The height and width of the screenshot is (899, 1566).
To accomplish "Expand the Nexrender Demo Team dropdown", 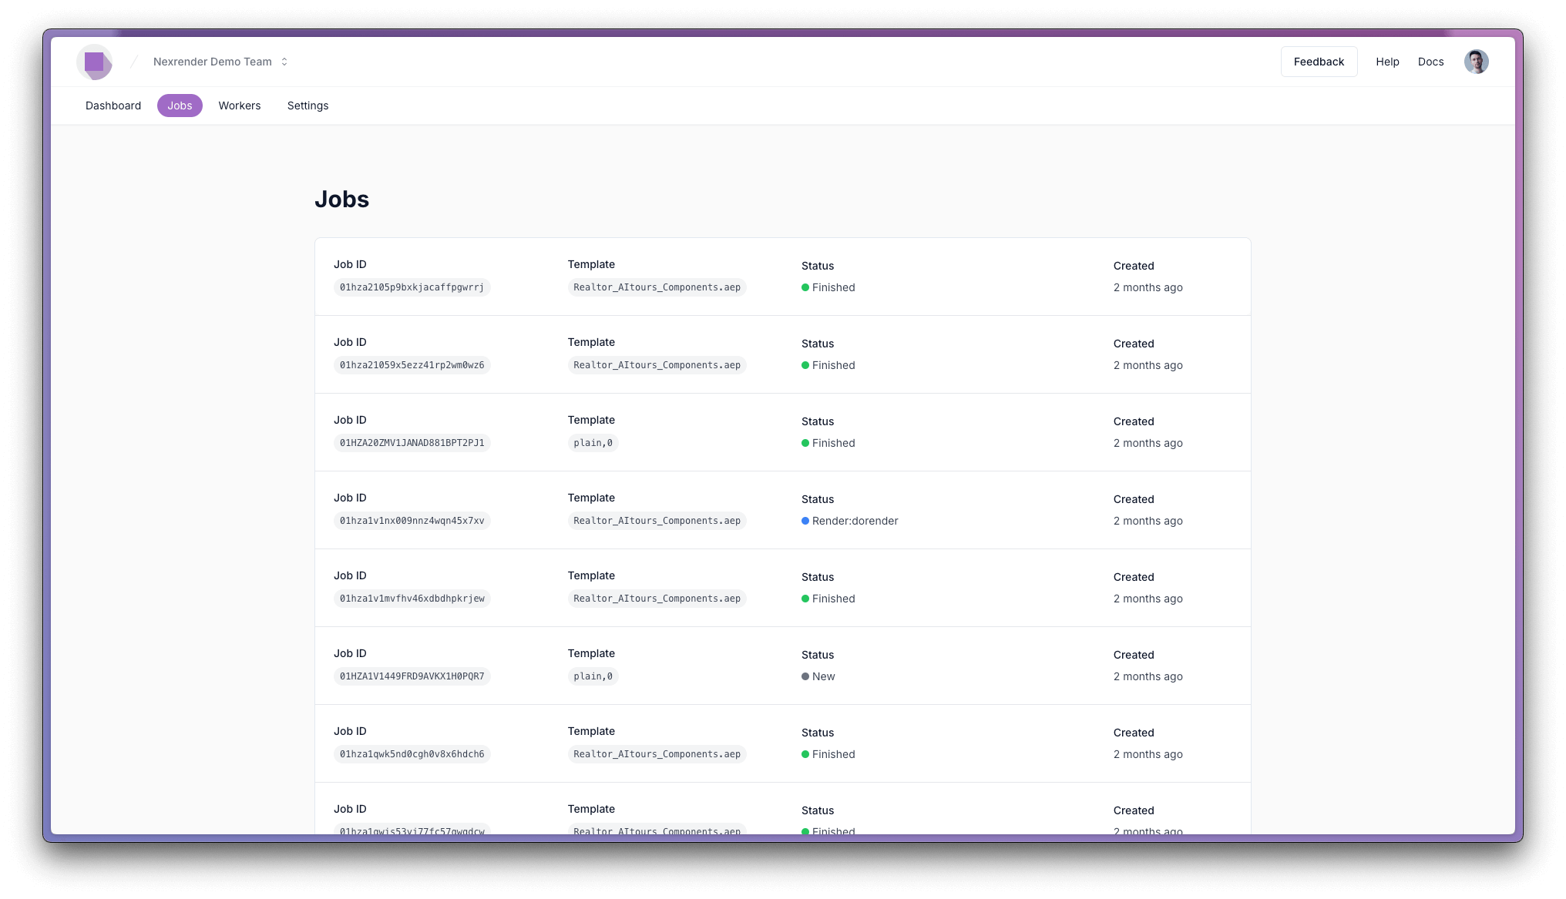I will [x=213, y=62].
